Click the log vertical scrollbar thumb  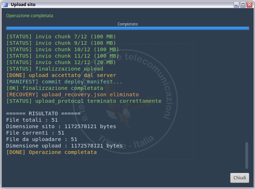coord(247,155)
